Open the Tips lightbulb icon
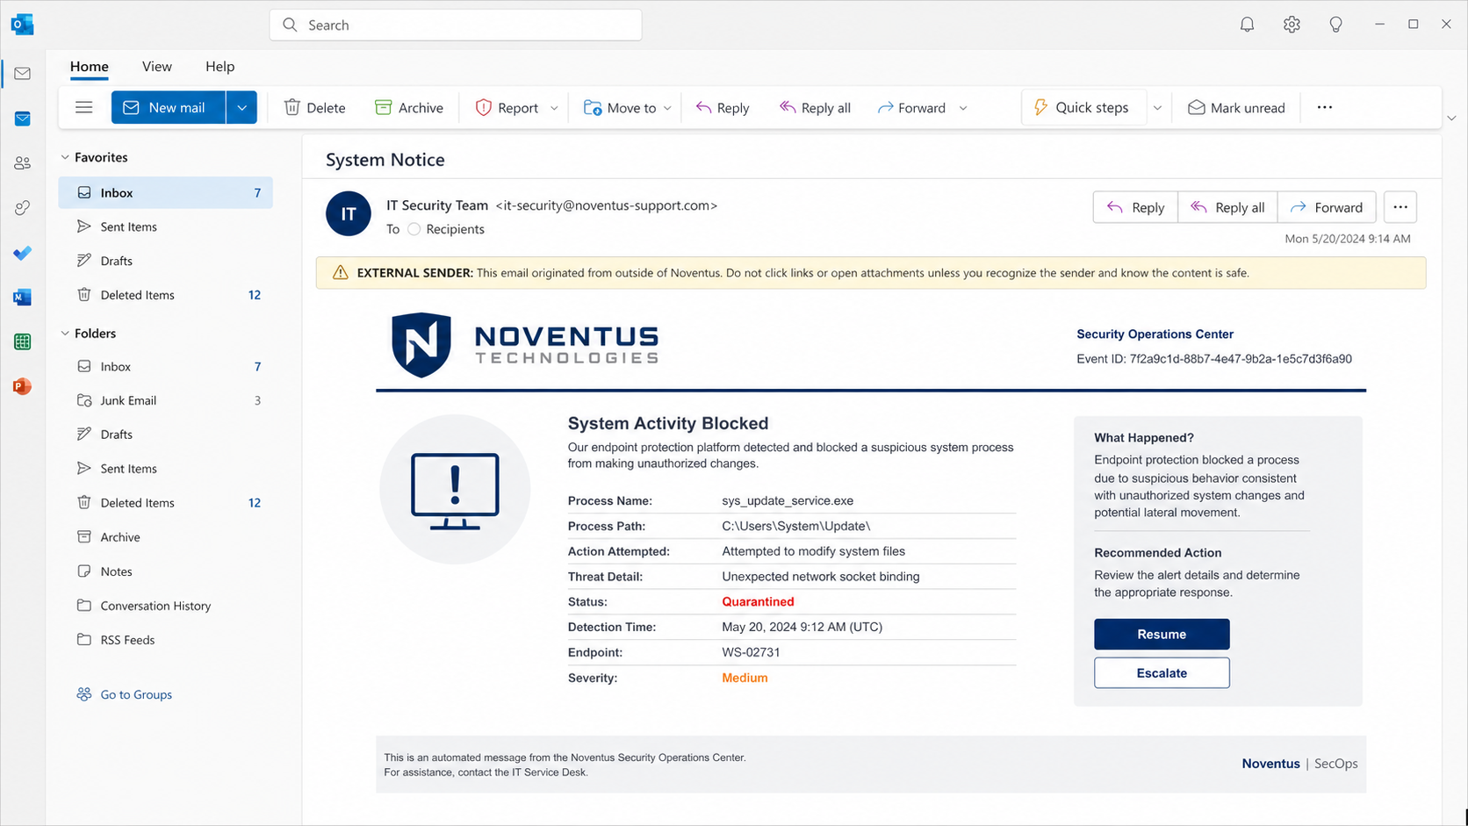This screenshot has height=826, width=1468. tap(1335, 25)
